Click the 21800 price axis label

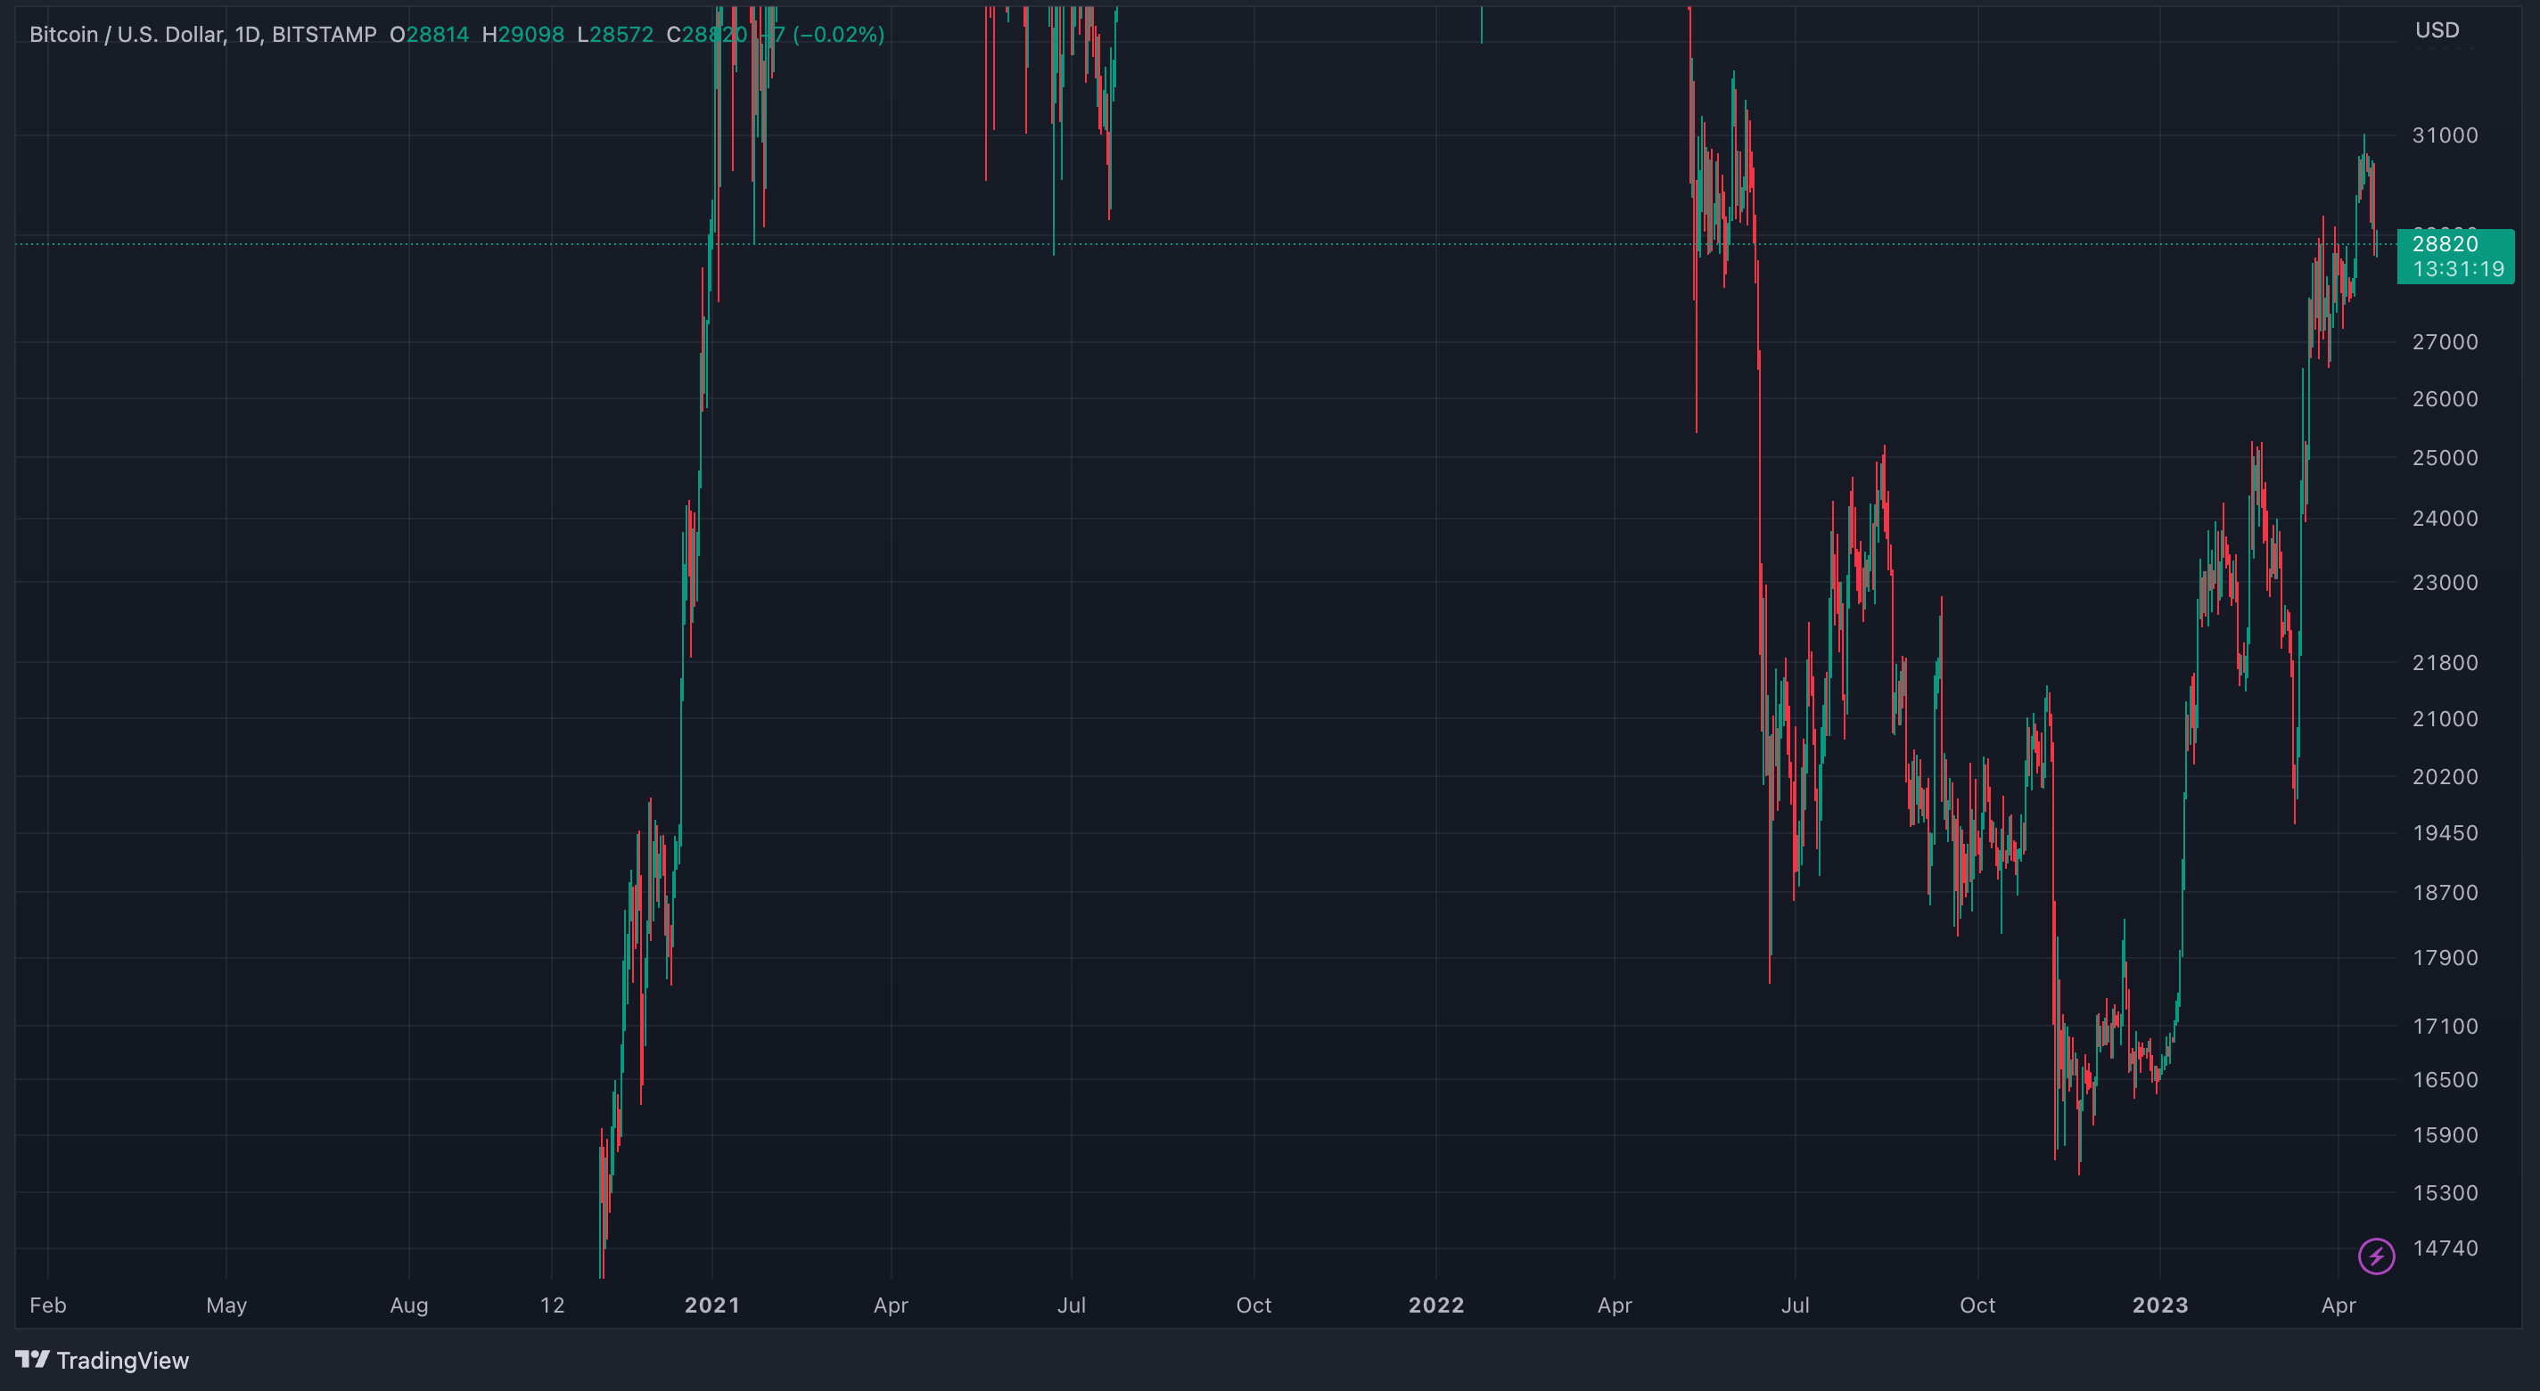coord(2445,662)
